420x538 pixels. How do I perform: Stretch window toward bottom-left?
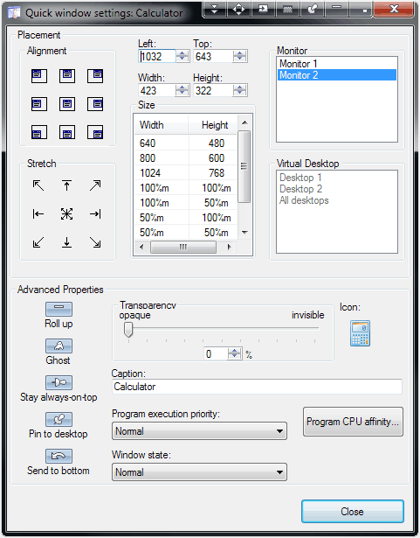tap(38, 242)
